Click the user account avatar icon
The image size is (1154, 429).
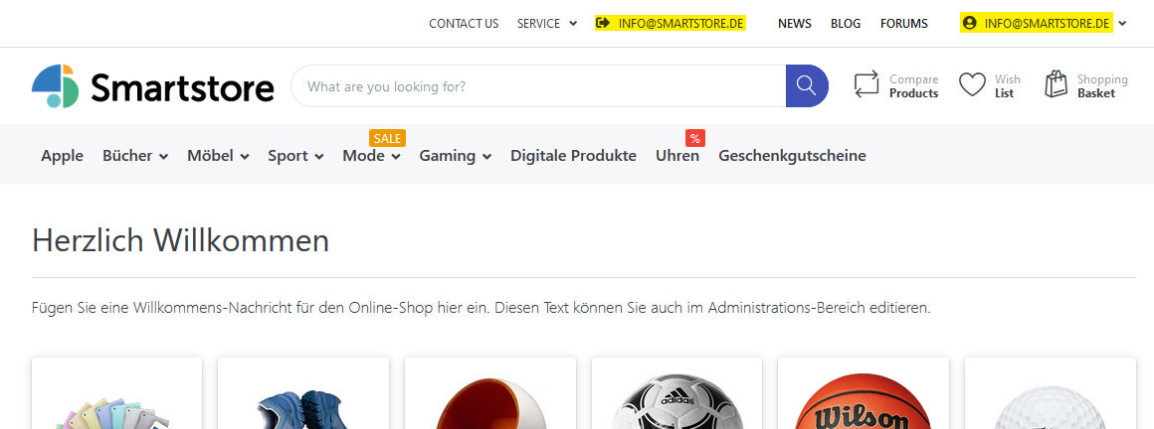pos(970,24)
